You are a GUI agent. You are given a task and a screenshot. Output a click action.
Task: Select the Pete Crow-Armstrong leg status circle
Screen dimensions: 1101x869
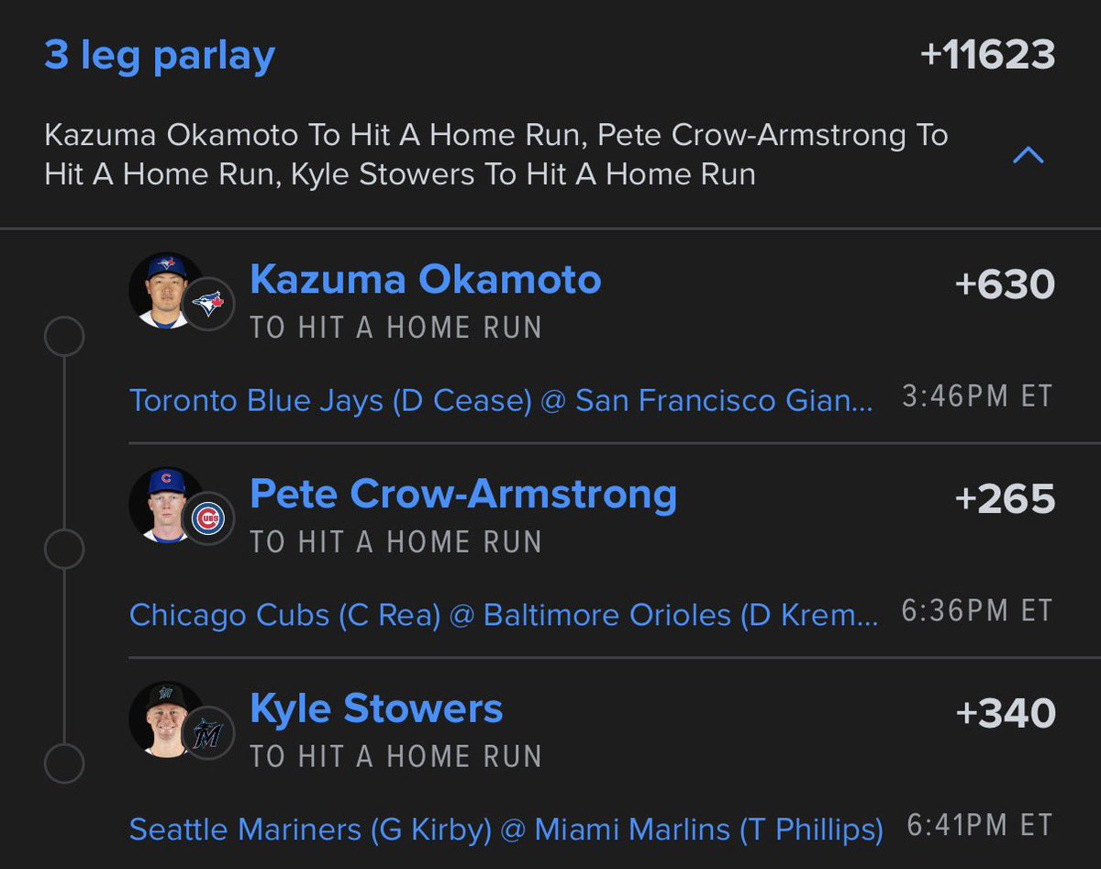pyautogui.click(x=64, y=550)
